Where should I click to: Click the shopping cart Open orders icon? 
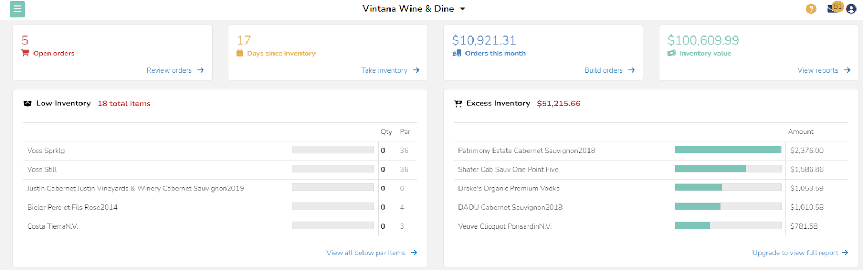25,53
